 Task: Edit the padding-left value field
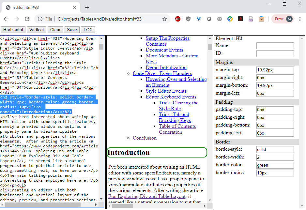[275, 133]
